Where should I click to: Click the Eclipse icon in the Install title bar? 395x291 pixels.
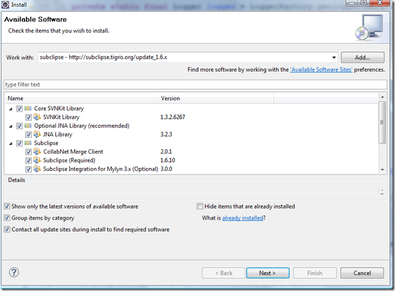pos(5,4)
